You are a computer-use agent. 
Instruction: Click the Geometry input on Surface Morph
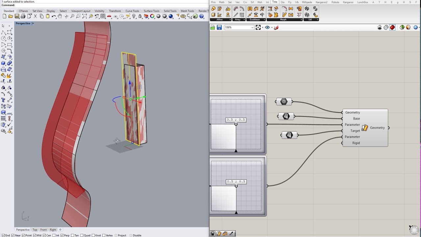[x=353, y=113]
